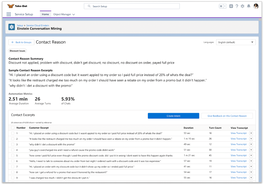Open View Transcript for excerpt number 2
The image size is (264, 185).
tap(238, 139)
